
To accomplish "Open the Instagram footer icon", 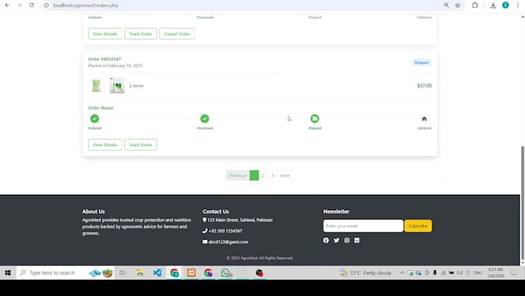I will pyautogui.click(x=347, y=240).
